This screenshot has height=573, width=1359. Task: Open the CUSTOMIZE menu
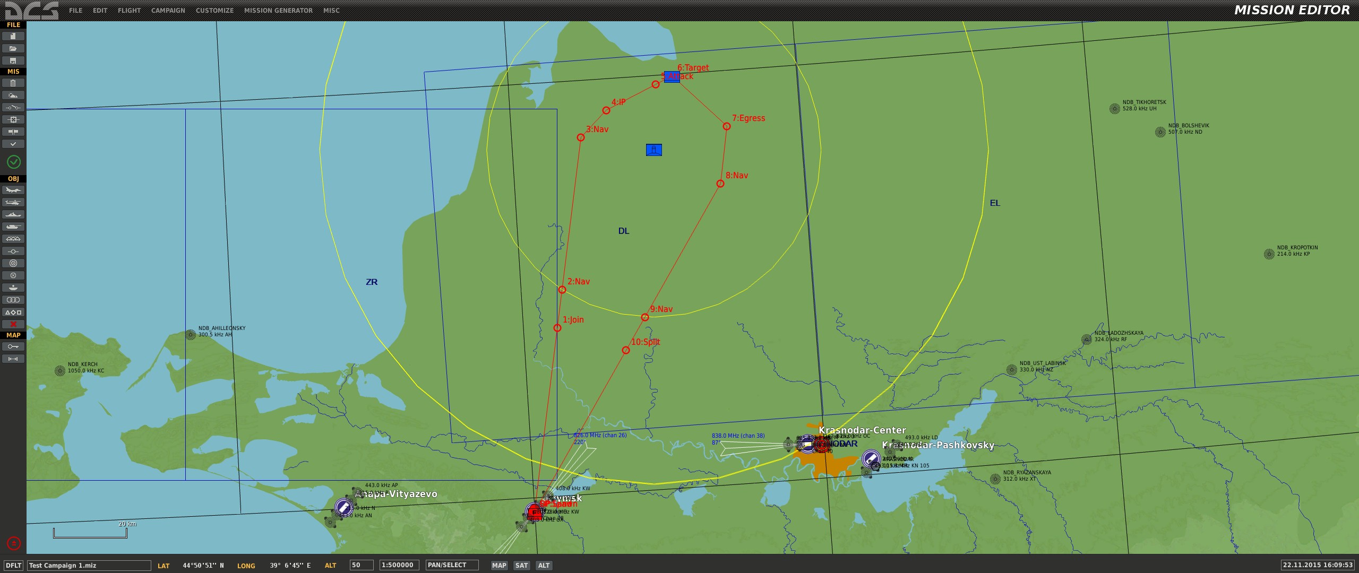tap(214, 10)
